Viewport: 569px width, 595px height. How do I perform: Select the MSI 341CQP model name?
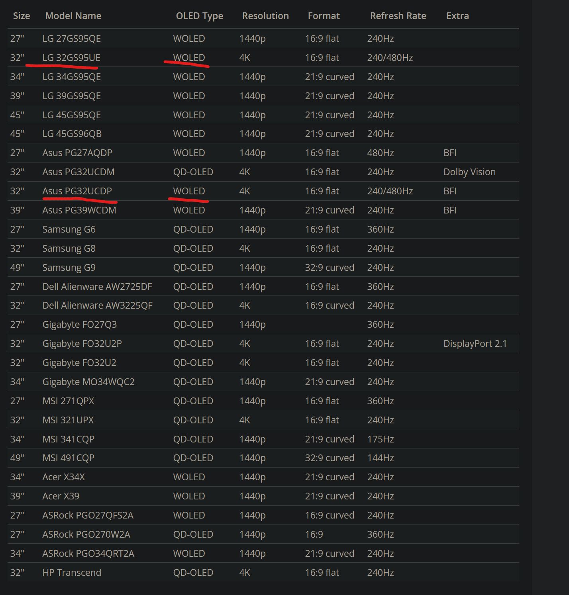pyautogui.click(x=69, y=439)
